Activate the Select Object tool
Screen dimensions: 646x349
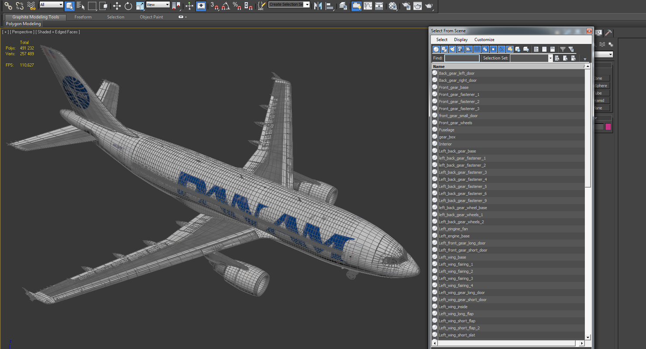69,6
